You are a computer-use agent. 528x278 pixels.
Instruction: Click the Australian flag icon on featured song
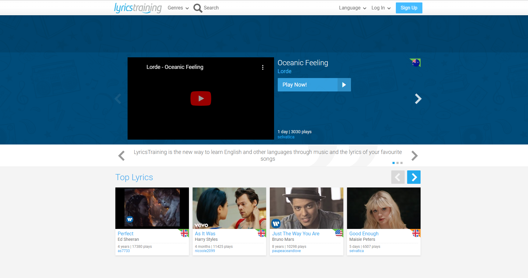[x=415, y=63]
